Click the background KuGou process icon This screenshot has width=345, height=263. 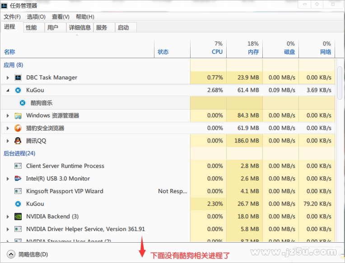[x=18, y=204]
